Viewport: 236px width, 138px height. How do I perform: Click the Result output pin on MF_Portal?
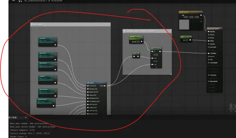(x=105, y=86)
